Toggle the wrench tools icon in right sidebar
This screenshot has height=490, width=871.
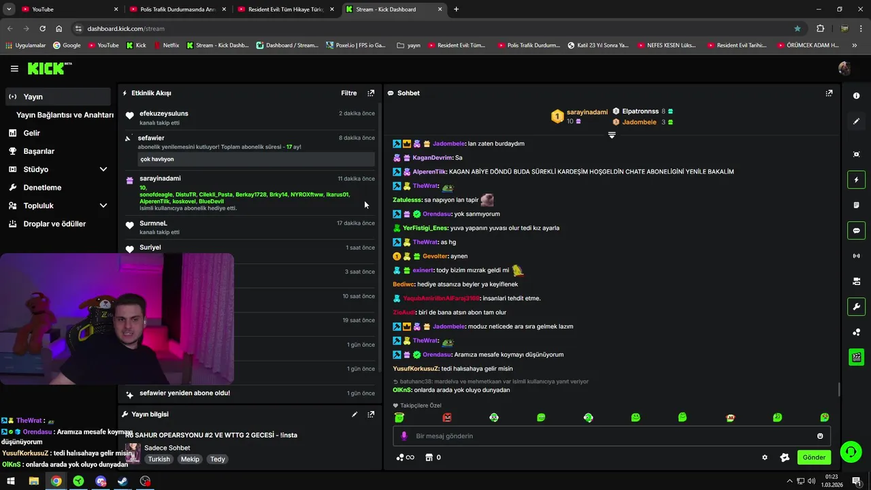[x=856, y=306]
